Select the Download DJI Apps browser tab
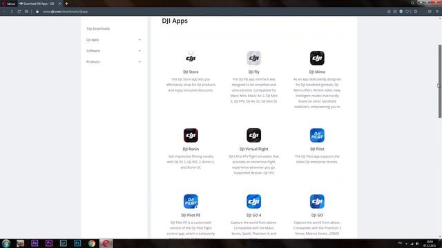This screenshot has height=248, width=442. pos(39,3)
